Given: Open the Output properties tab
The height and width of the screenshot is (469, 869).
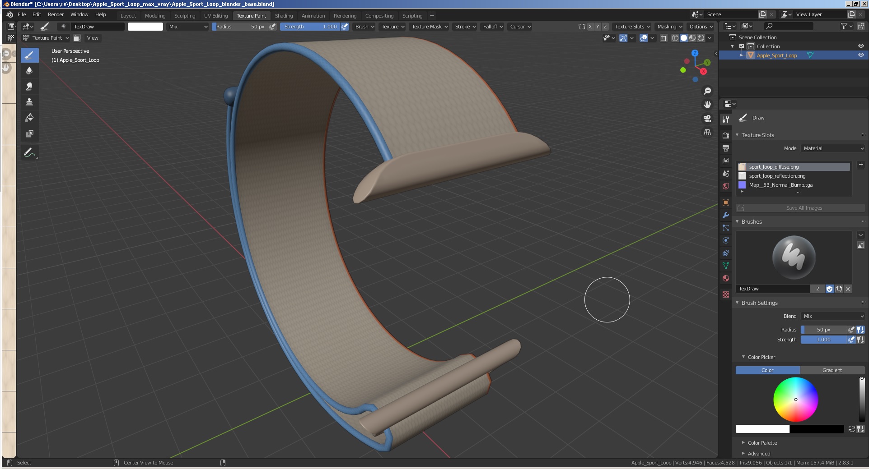Looking at the screenshot, I should pos(726,148).
